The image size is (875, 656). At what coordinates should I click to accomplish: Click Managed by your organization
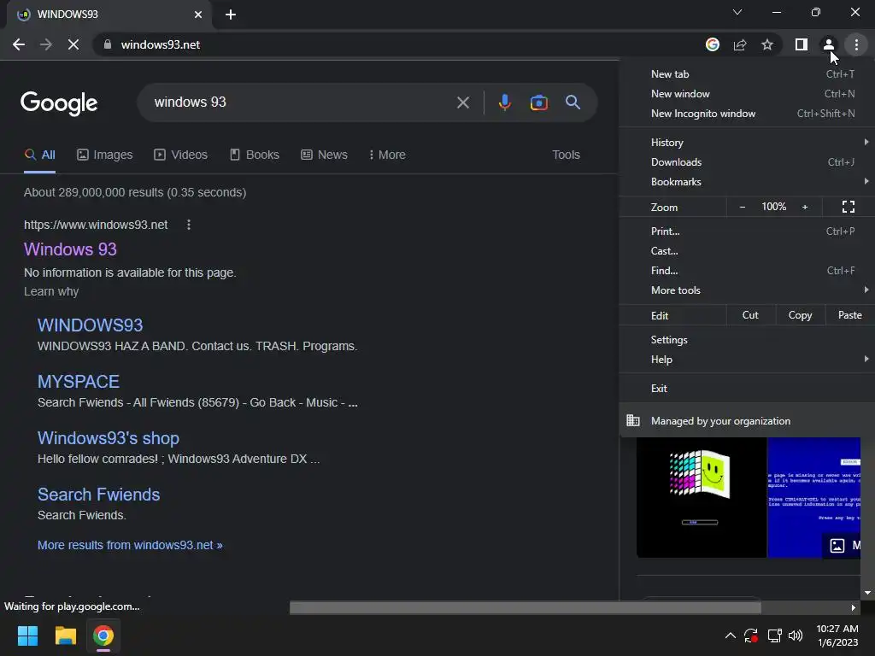[747, 420]
